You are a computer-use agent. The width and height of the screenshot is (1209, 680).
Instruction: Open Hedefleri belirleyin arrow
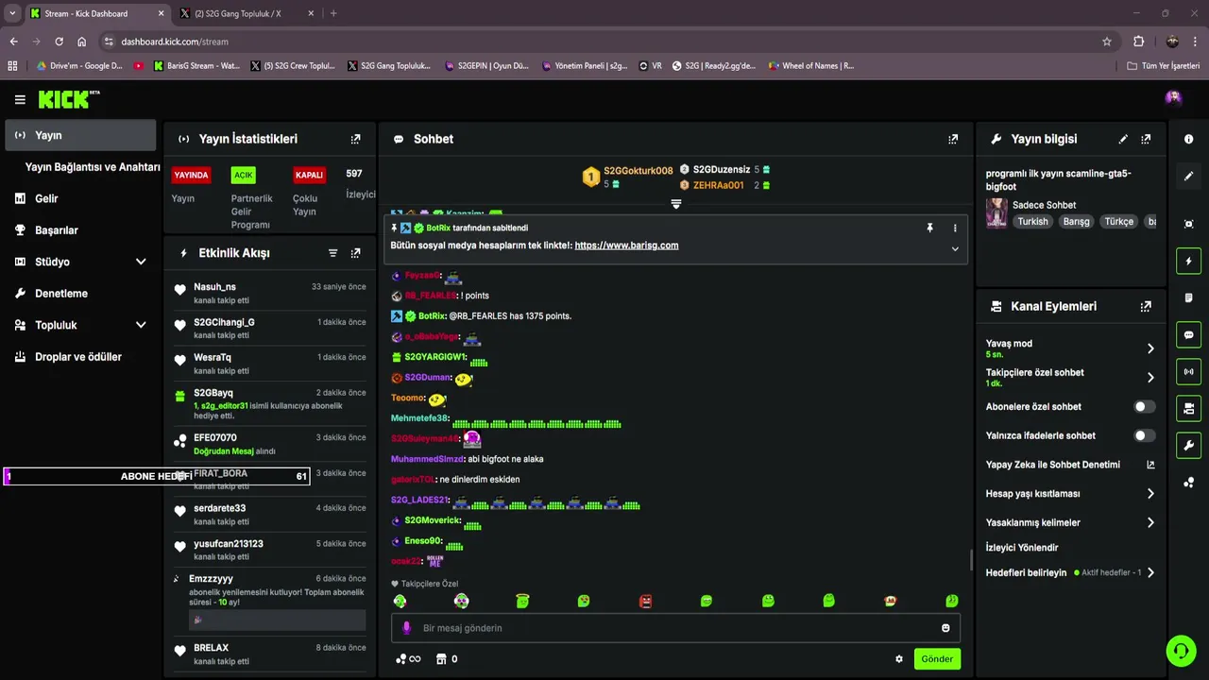(x=1150, y=572)
